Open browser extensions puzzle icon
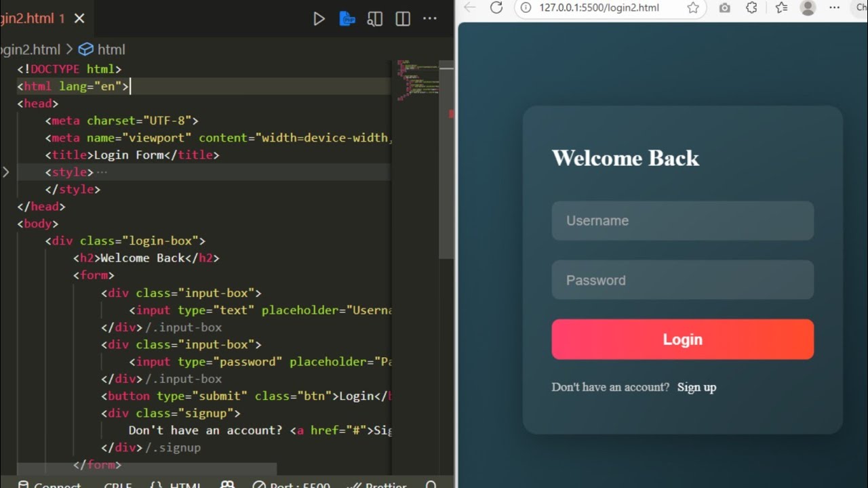868x488 pixels. click(x=751, y=7)
